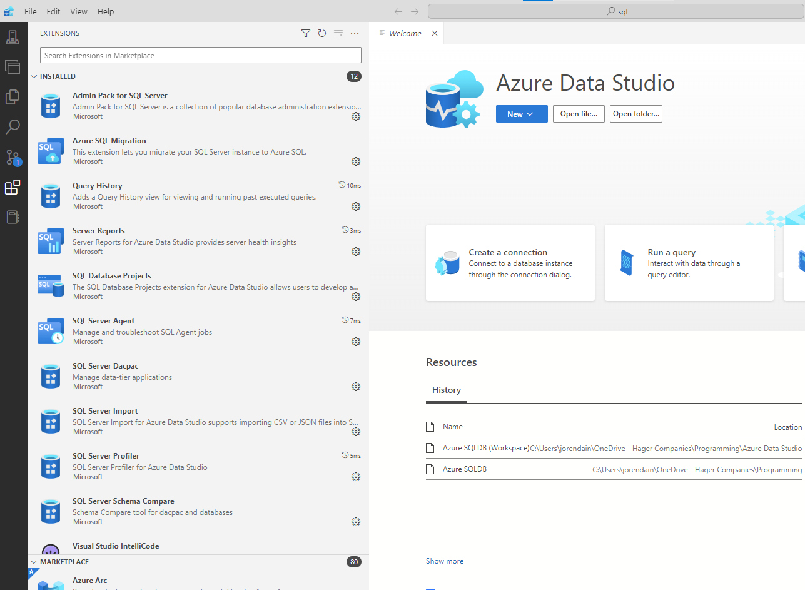This screenshot has width=805, height=590.
Task: Select Admin Pack for SQL Server entry
Action: click(198, 106)
